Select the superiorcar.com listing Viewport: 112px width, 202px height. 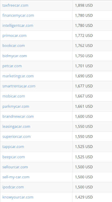17,137
